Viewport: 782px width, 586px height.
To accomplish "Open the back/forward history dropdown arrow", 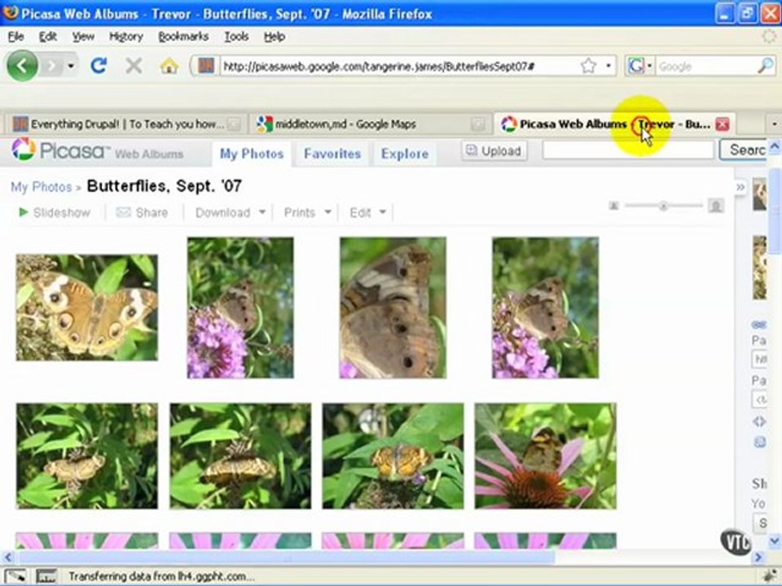I will click(x=71, y=66).
